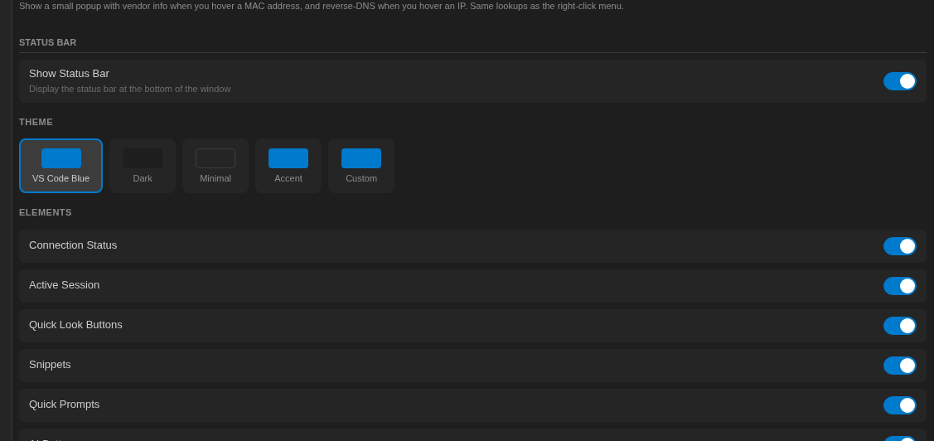Click the ELEMENTS section heading
The image size is (934, 441).
(x=46, y=212)
